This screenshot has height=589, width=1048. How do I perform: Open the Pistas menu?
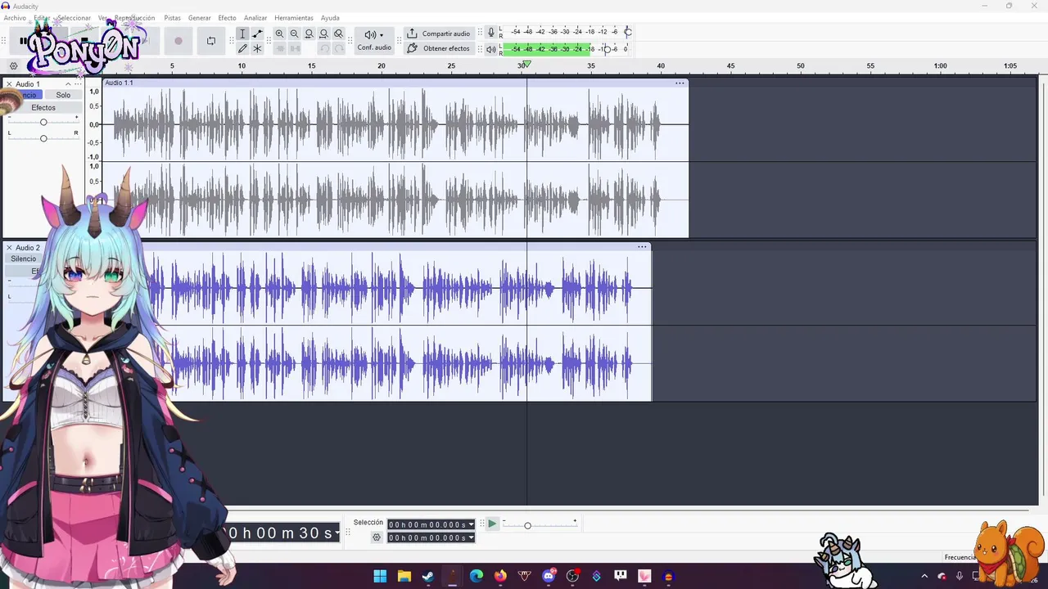pyautogui.click(x=172, y=18)
